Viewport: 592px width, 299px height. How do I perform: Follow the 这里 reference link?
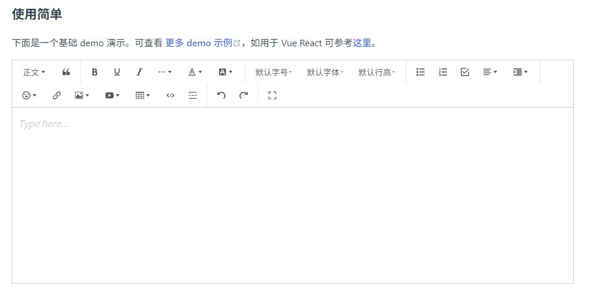pos(362,43)
